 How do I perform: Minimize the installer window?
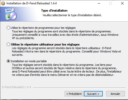(x=99, y=3)
